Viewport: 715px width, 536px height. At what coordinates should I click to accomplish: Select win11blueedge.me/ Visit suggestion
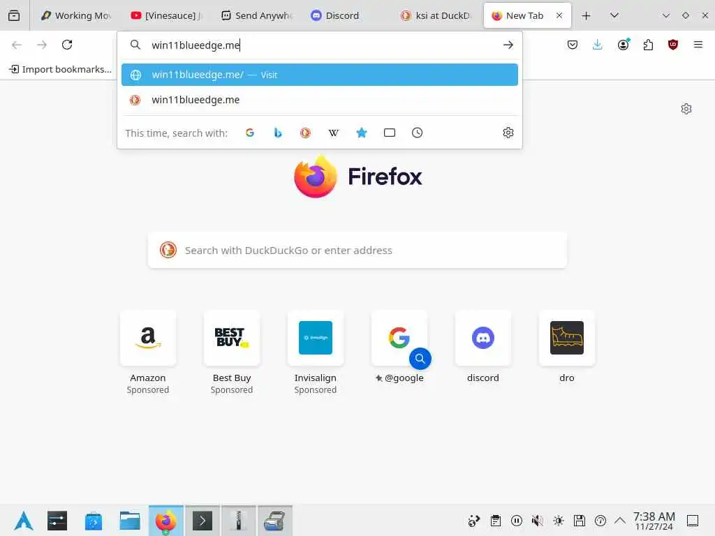tap(320, 75)
